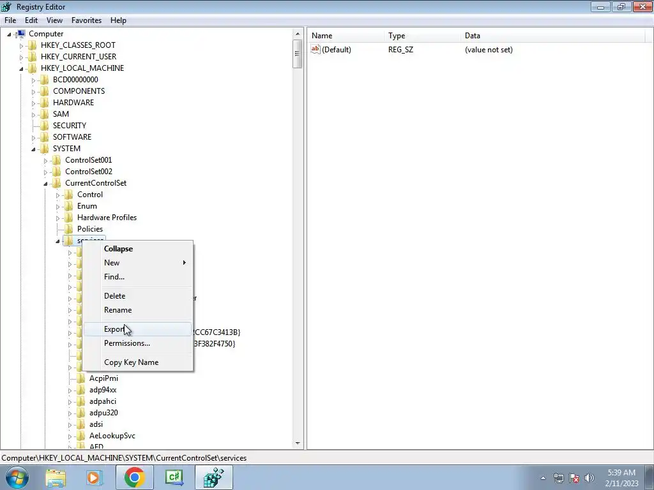Click the CurrentControlSet folder icon
654x490 pixels.
point(57,183)
